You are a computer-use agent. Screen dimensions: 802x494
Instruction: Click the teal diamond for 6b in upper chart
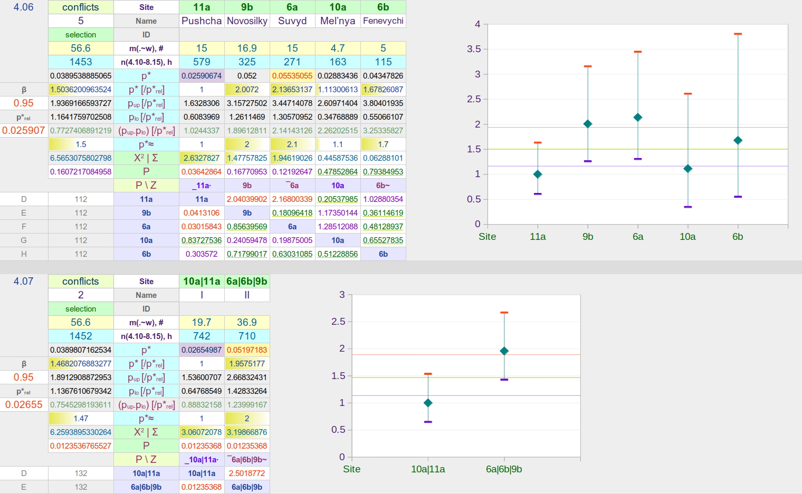[738, 140]
